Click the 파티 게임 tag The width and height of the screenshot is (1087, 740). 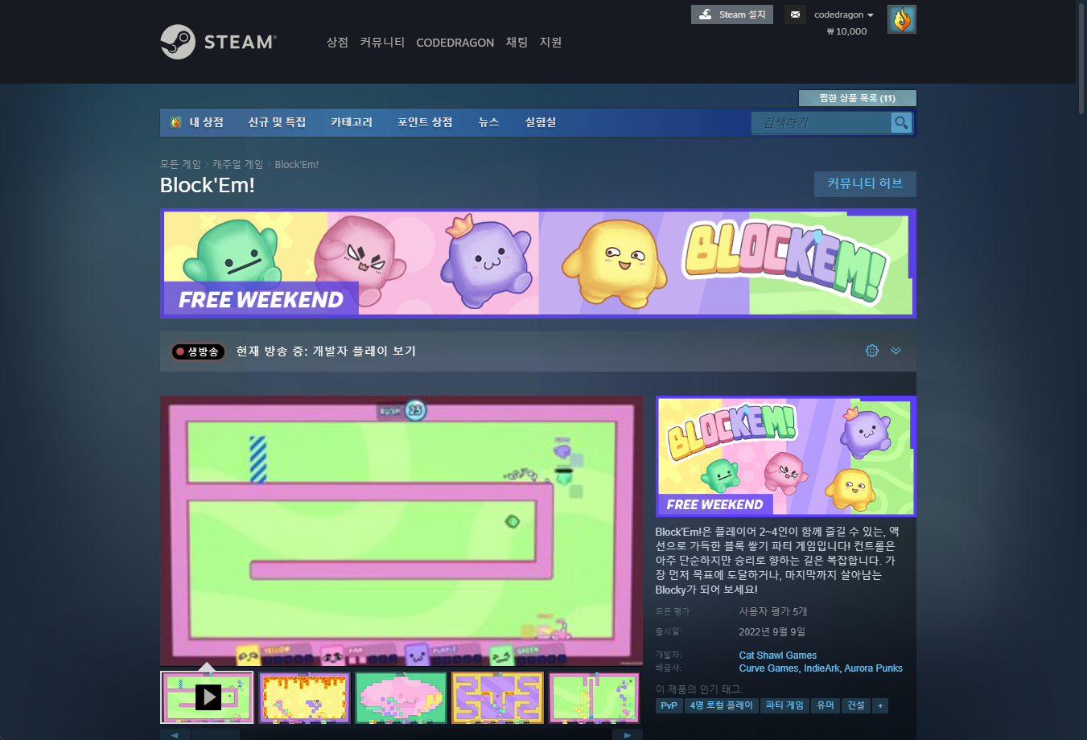click(x=784, y=705)
